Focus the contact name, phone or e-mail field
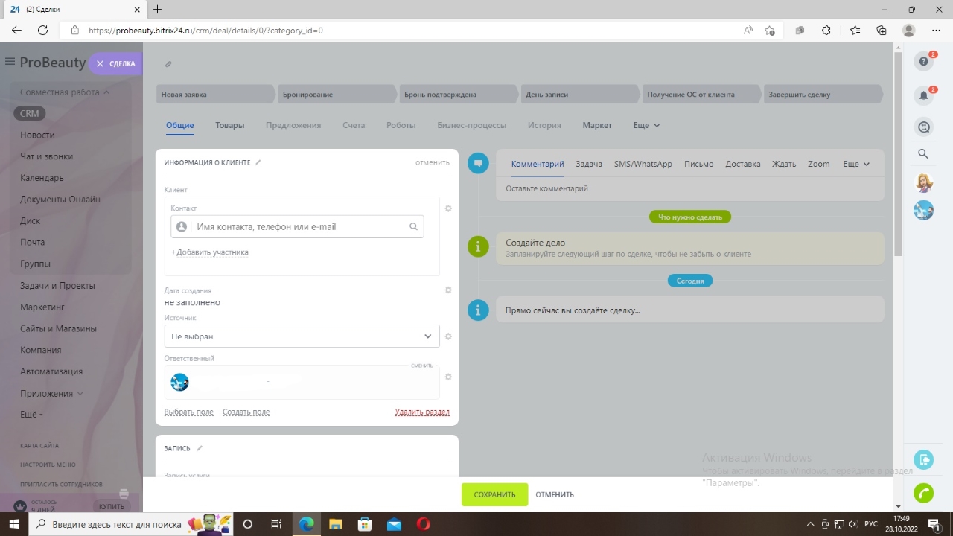Viewport: 953px width, 536px height. (298, 227)
